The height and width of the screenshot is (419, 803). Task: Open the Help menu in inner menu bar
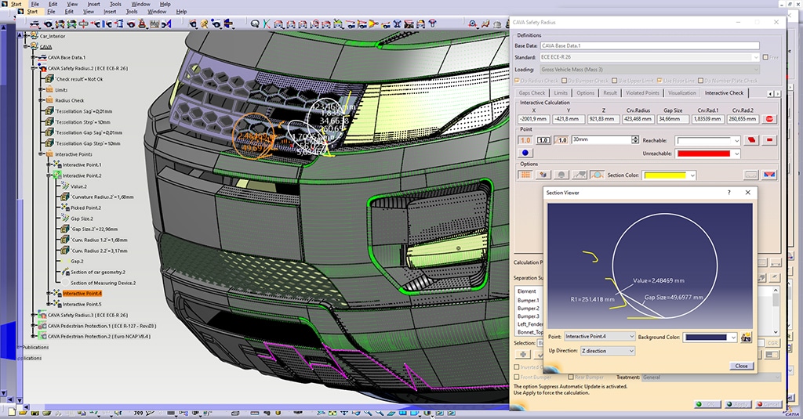point(181,11)
